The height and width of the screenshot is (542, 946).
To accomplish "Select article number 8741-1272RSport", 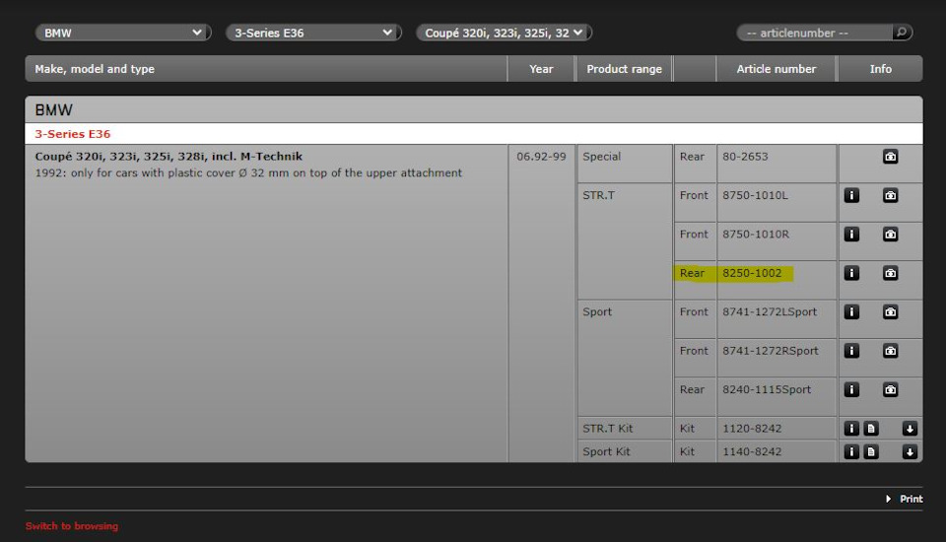I will click(x=771, y=351).
